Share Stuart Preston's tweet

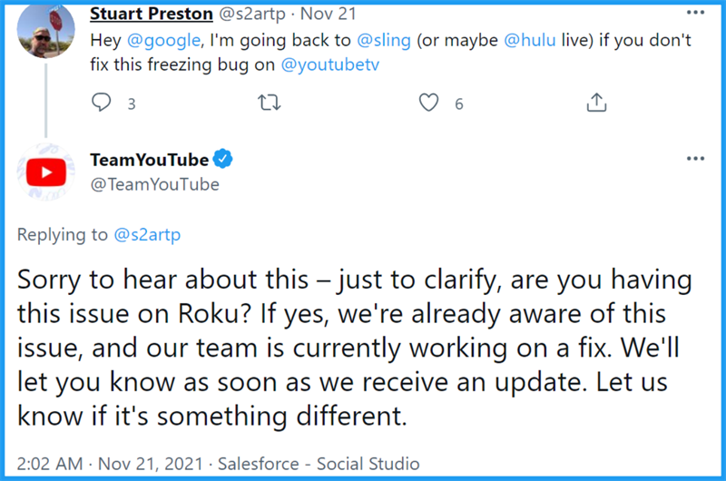596,103
